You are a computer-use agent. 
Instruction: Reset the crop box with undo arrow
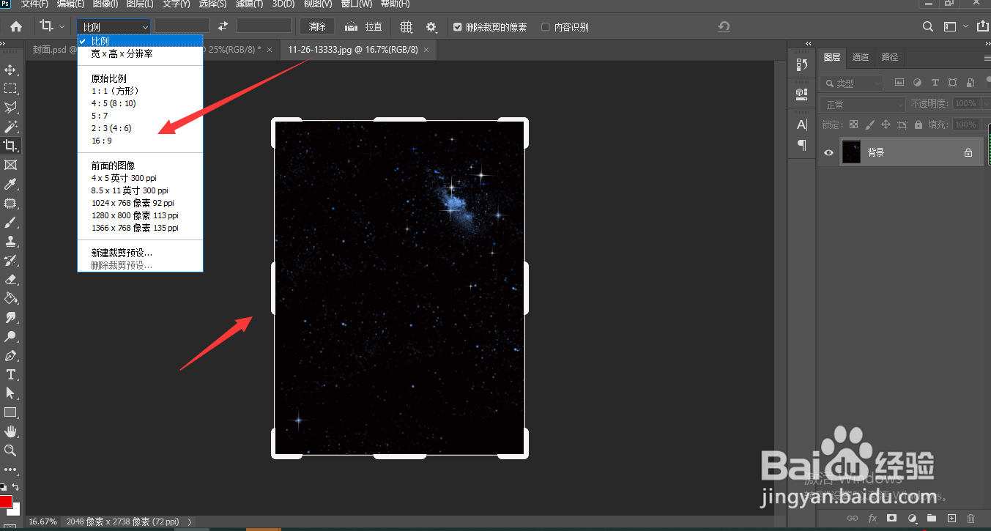[x=724, y=26]
